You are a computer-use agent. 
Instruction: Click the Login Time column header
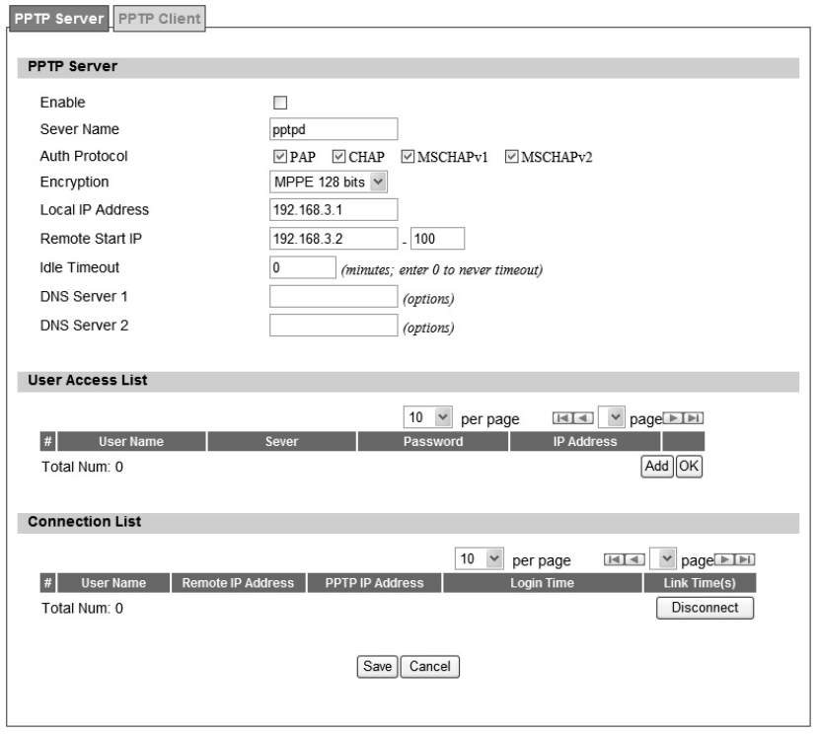pos(543,583)
